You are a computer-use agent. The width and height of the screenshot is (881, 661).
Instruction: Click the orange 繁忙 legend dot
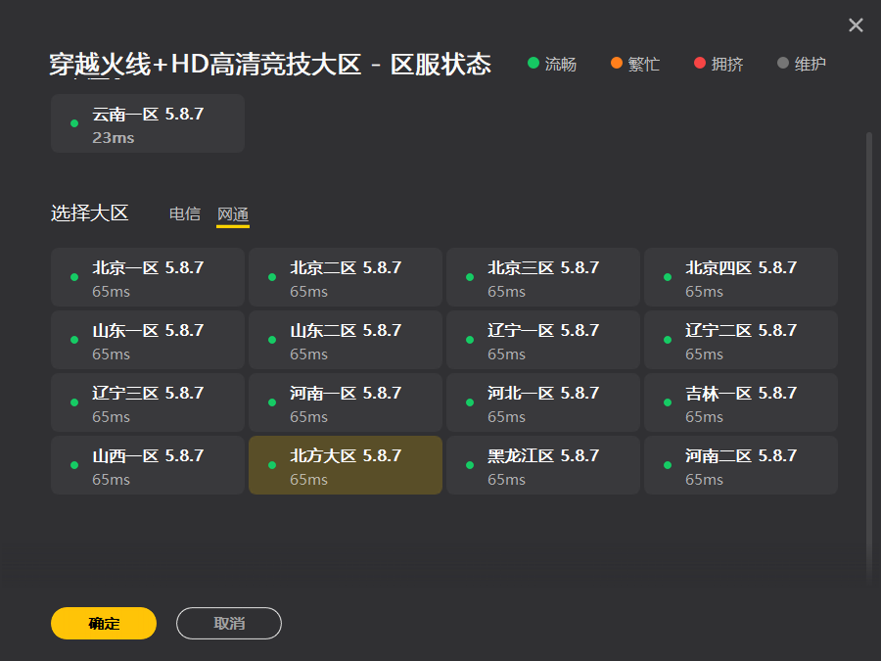617,63
